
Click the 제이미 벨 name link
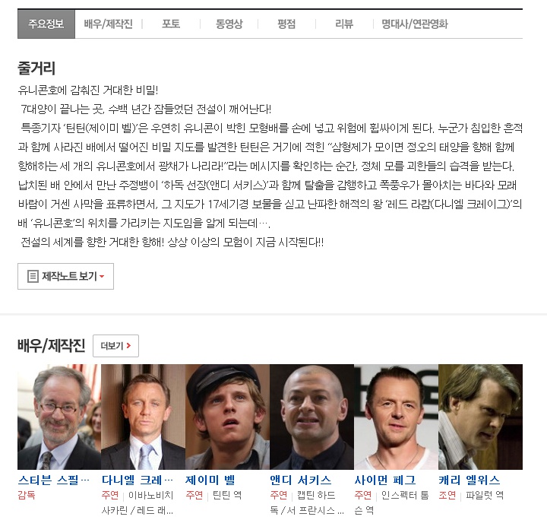coord(210,480)
